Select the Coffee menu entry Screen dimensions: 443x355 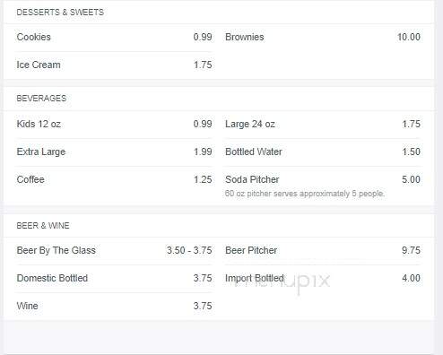(30, 179)
